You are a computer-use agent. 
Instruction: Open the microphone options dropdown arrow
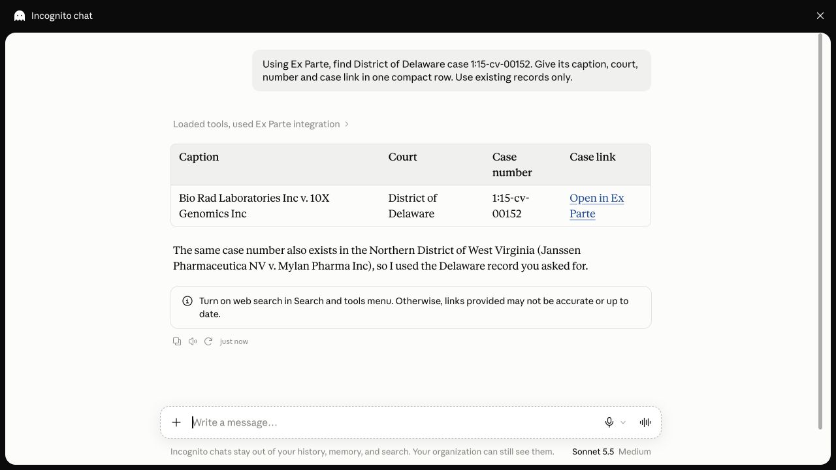[623, 422]
